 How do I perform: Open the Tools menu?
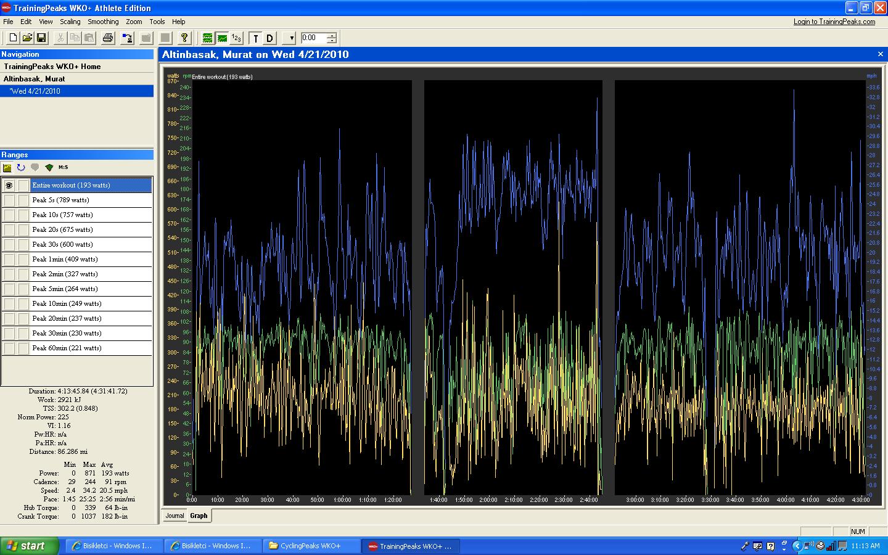tap(157, 22)
